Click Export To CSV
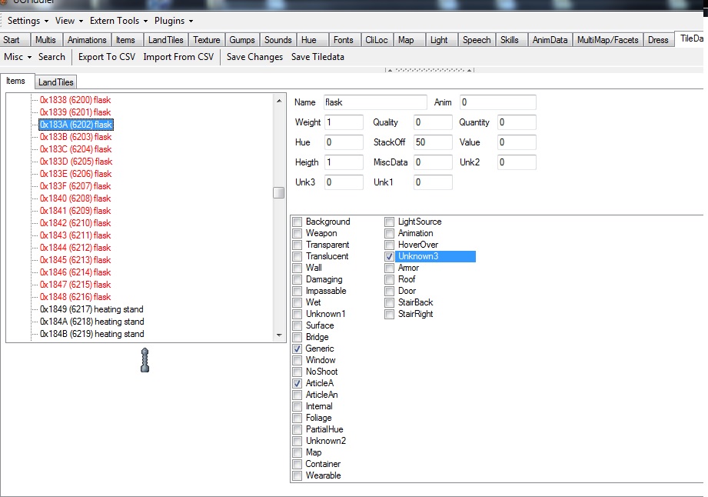The height and width of the screenshot is (497, 708). [106, 57]
